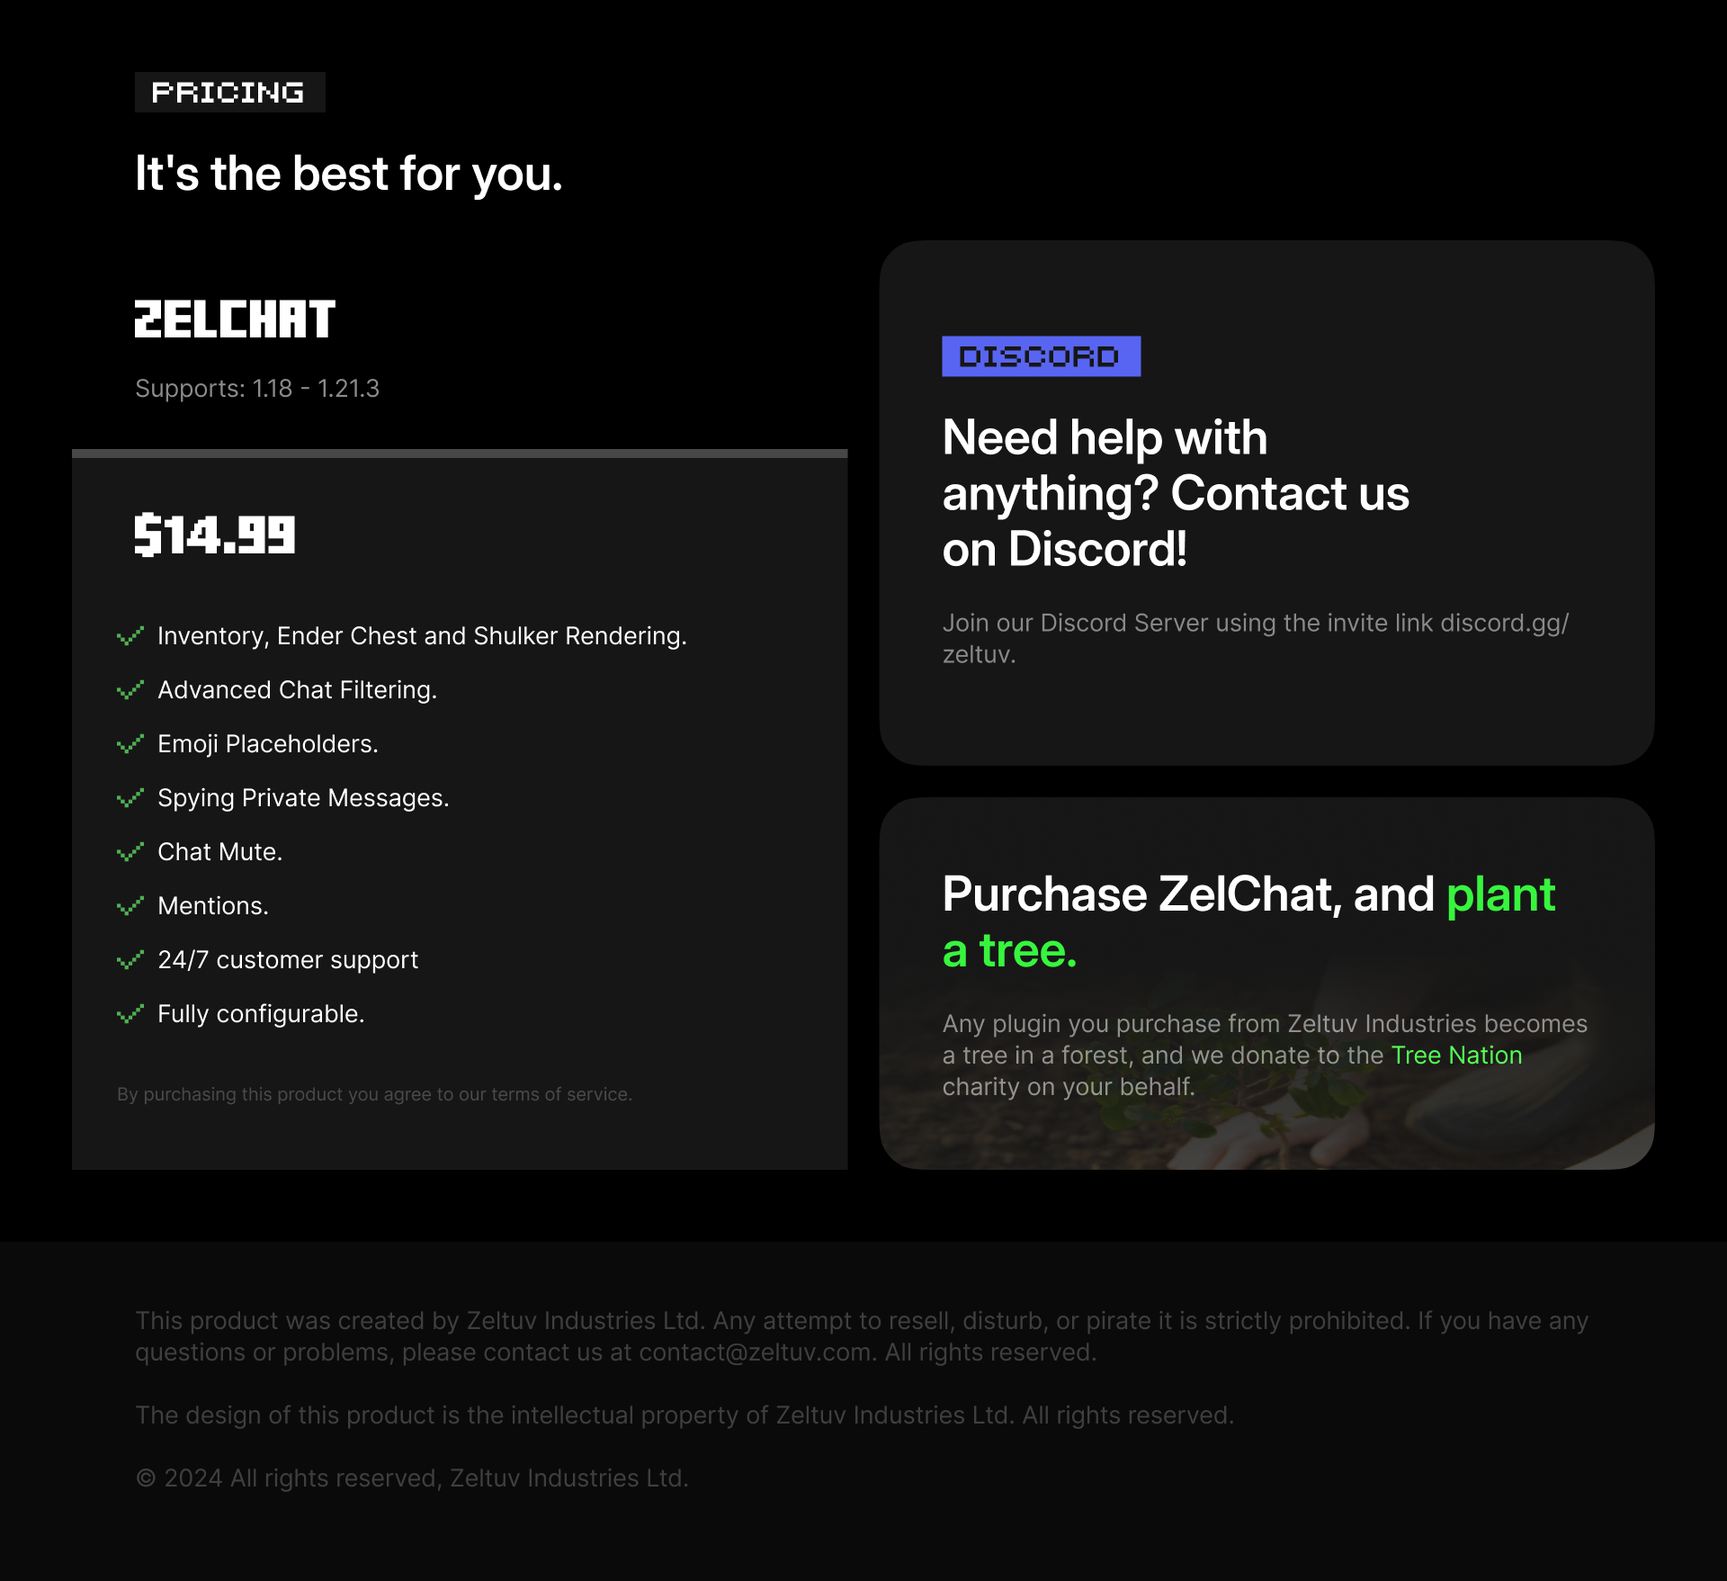Click the $14.99 price
The image size is (1727, 1581).
[x=215, y=535]
